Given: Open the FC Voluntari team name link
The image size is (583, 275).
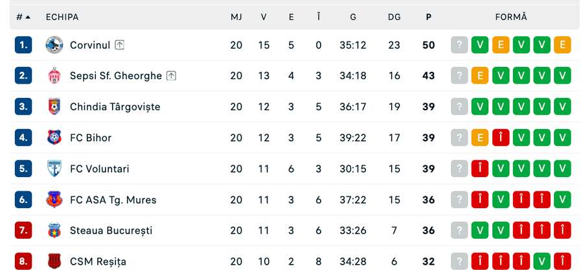Looking at the screenshot, I should (99, 169).
